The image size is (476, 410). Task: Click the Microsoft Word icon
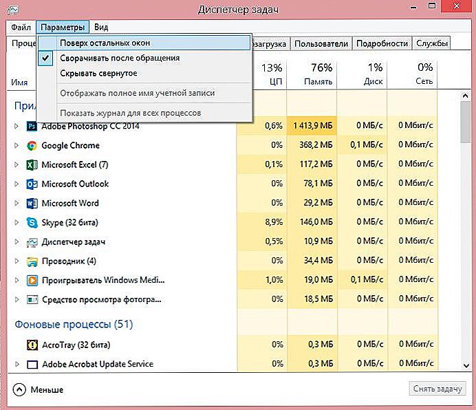click(x=32, y=203)
